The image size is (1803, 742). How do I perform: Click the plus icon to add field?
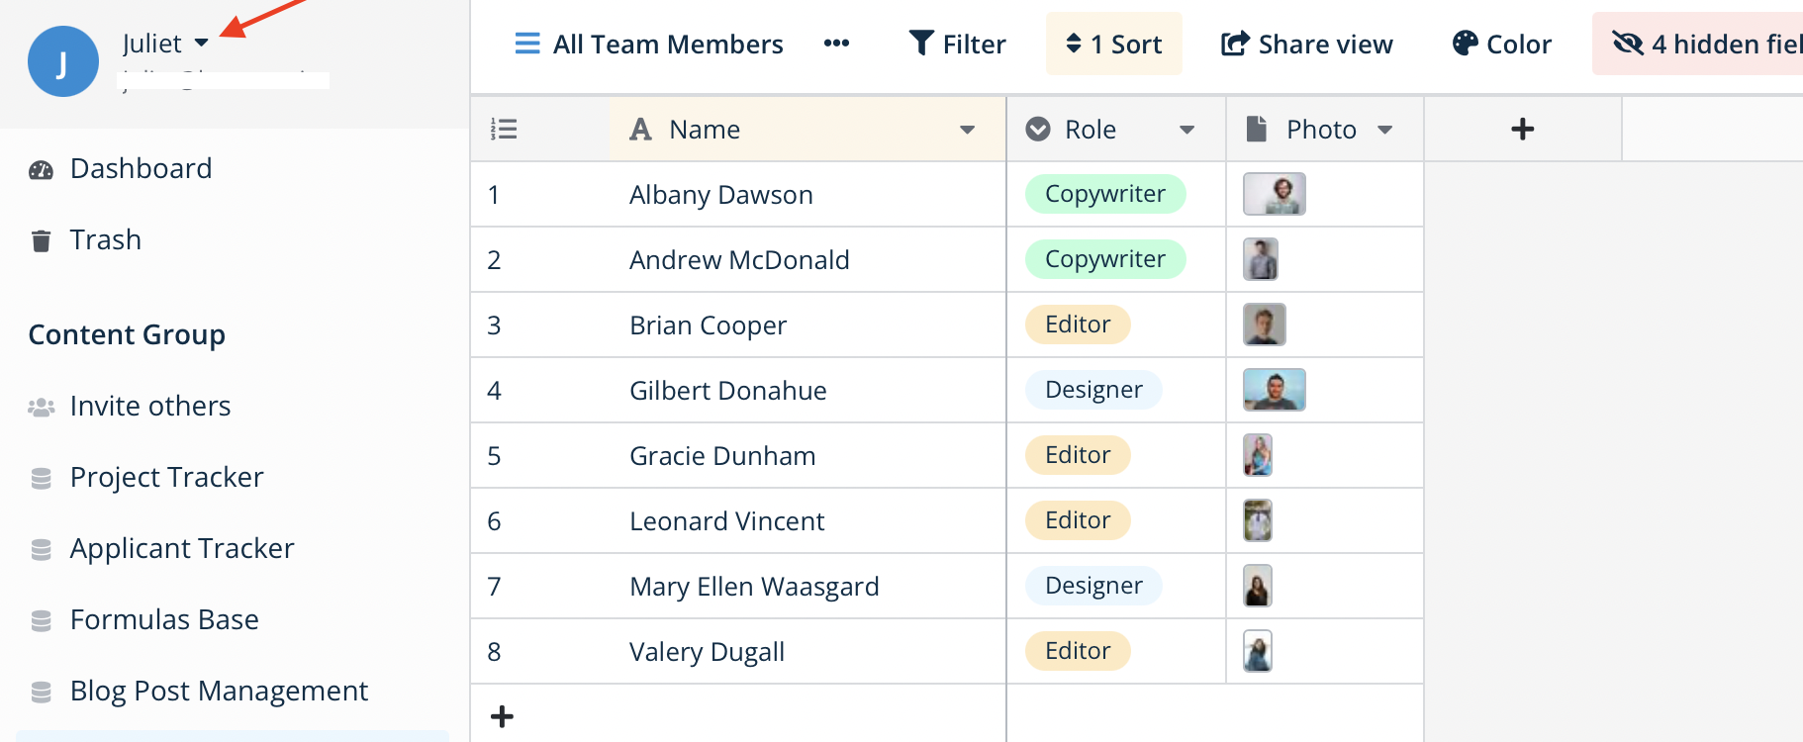pos(1522,129)
